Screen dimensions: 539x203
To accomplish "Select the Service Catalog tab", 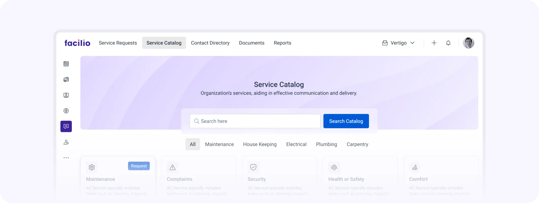I will pyautogui.click(x=164, y=43).
